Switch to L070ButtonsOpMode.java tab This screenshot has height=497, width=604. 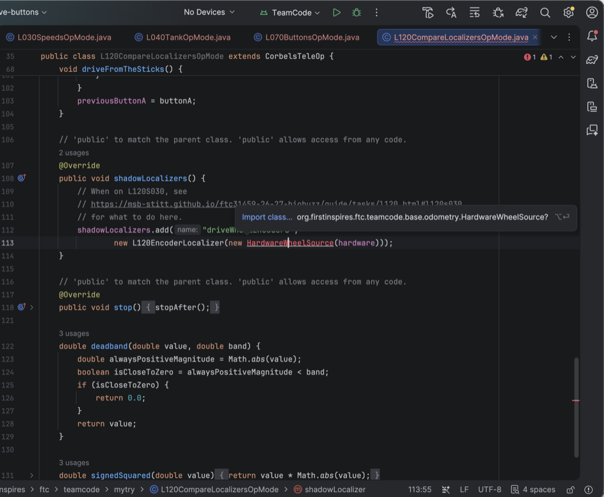[x=307, y=37]
